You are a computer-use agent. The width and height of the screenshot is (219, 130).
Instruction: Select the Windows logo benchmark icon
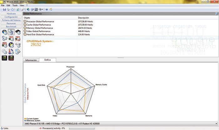pyautogui.click(x=4, y=32)
